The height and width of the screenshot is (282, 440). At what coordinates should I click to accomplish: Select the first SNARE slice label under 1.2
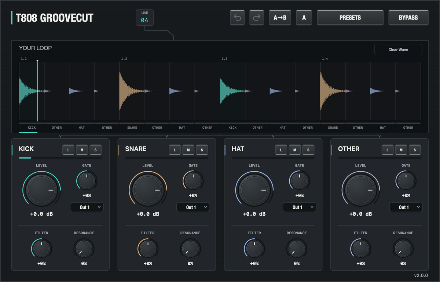(x=132, y=128)
